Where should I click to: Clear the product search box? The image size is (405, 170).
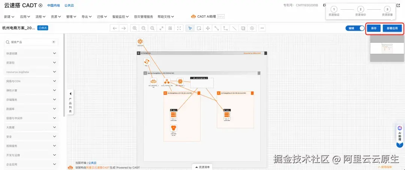point(54,42)
